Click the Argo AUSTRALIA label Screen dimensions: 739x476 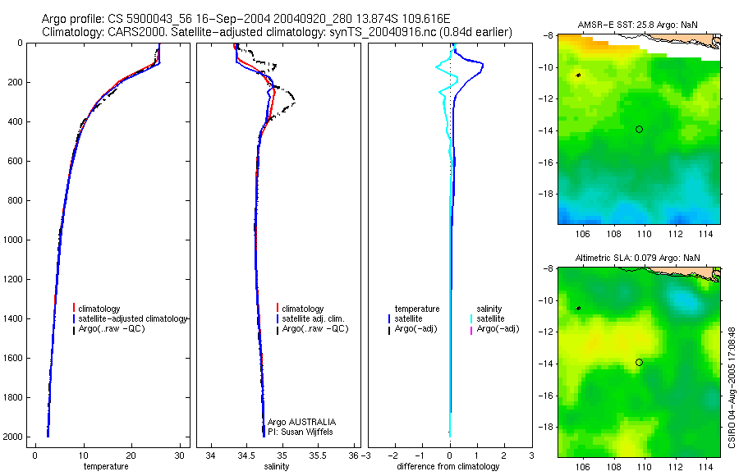click(x=301, y=422)
